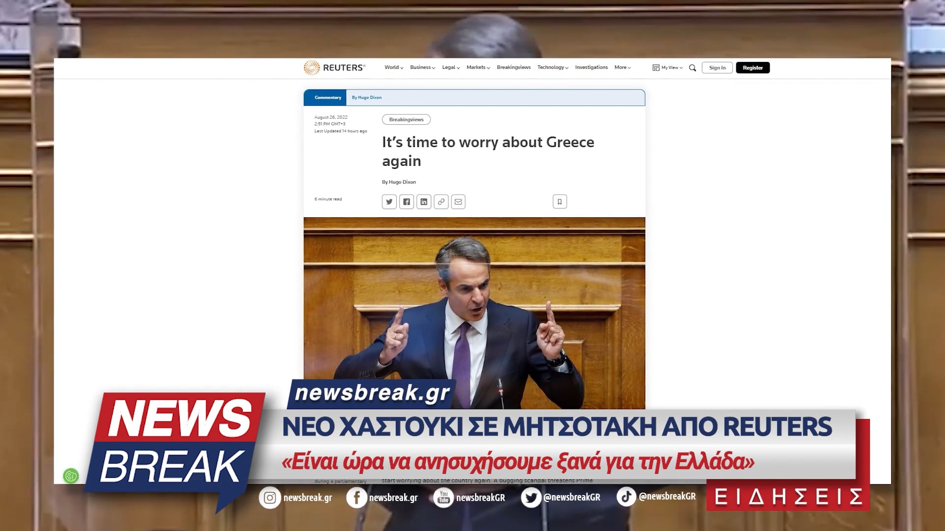This screenshot has height=531, width=945.
Task: Click the @newsbreakGR TikTok handle text
Action: pyautogui.click(x=667, y=497)
